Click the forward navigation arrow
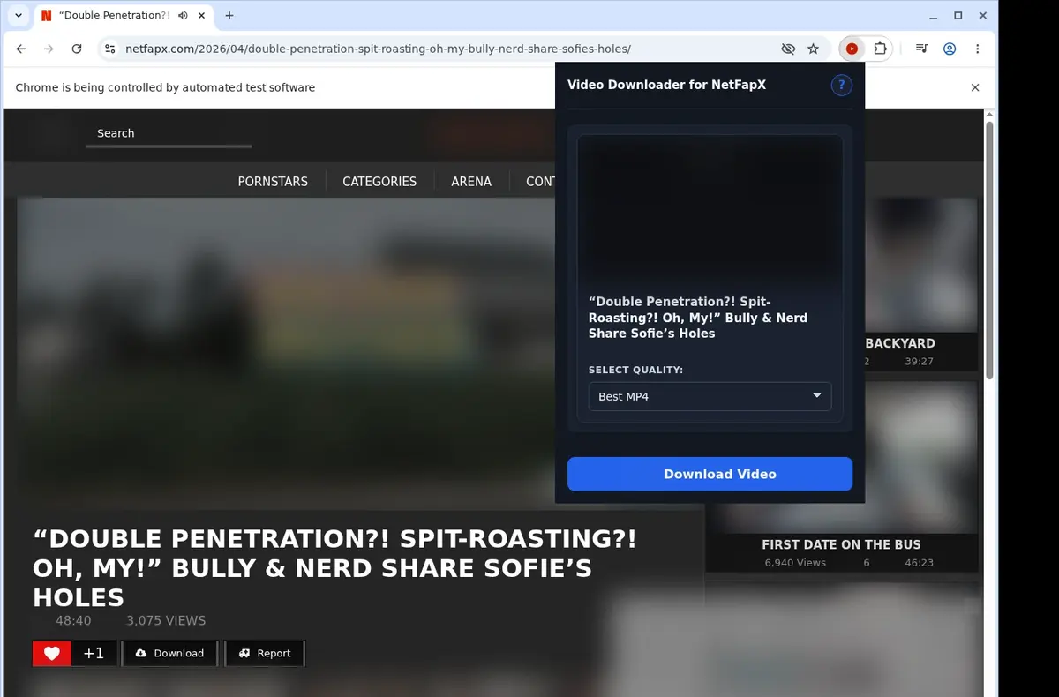This screenshot has height=697, width=1059. 49,49
